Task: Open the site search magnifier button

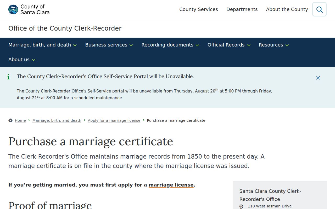Action: [319, 9]
